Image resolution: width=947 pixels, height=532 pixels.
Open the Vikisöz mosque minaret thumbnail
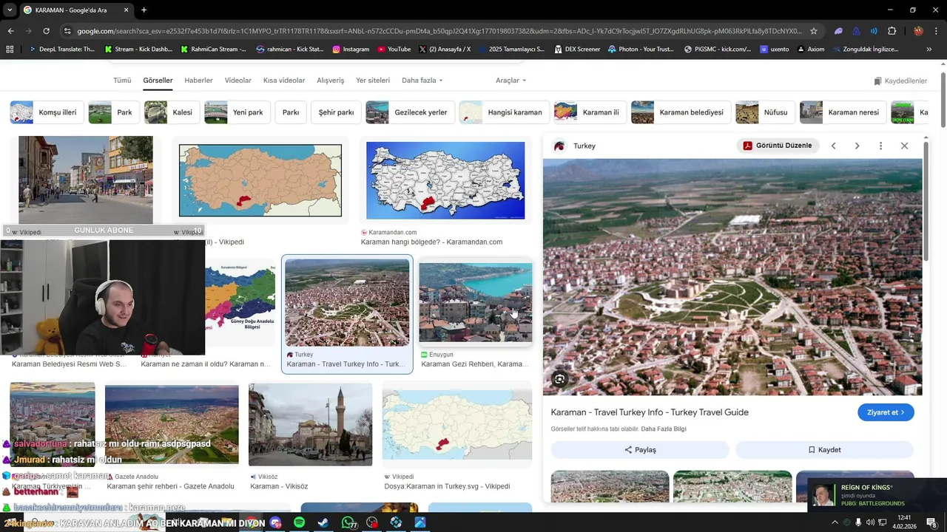(310, 424)
